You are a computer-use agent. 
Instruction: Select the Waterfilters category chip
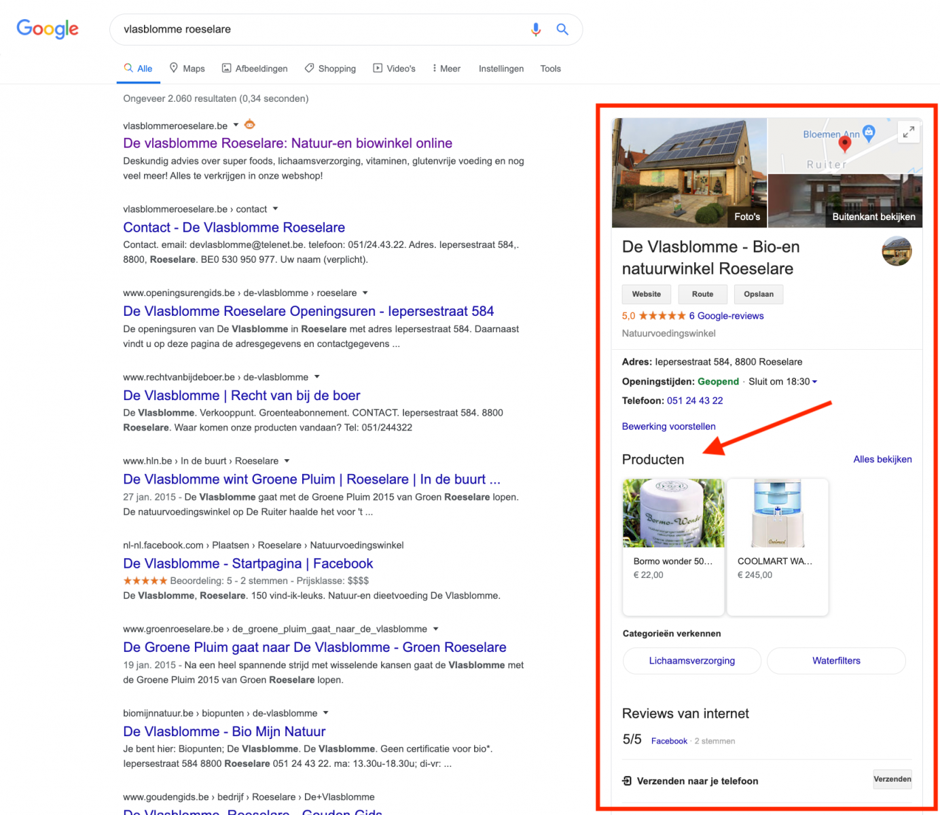click(x=836, y=660)
